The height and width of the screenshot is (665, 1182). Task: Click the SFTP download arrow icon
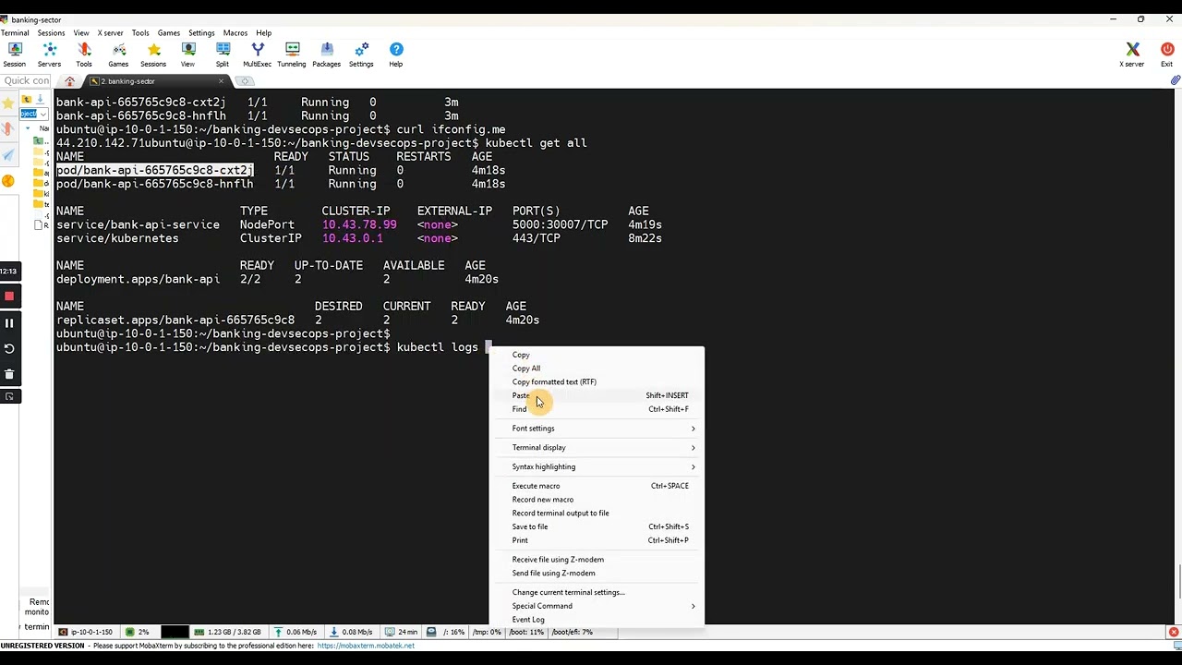(41, 99)
